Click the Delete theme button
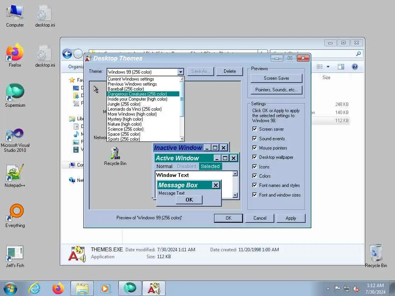The width and height of the screenshot is (395, 296). [x=230, y=71]
